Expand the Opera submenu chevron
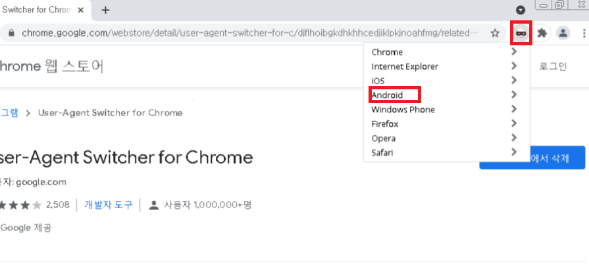Image resolution: width=589 pixels, height=266 pixels. [514, 138]
